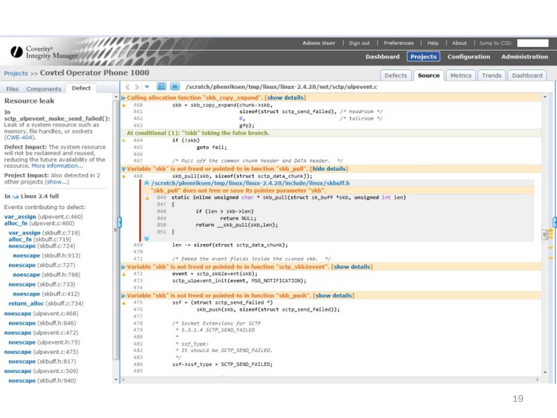Viewport: 557px width, 418px height.
Task: Expand the "skb_push" event triangle
Action: pos(123,296)
